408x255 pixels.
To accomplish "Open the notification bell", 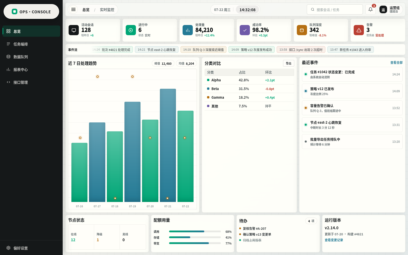I will point(371,10).
